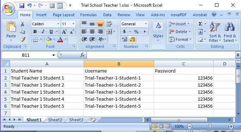Toggle Italic formatting
The image size is (241, 132).
point(43,32)
